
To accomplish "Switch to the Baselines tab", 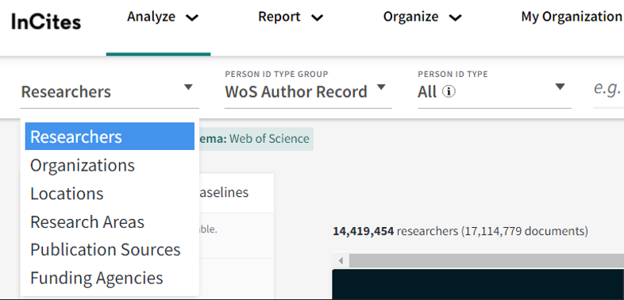I will [224, 192].
